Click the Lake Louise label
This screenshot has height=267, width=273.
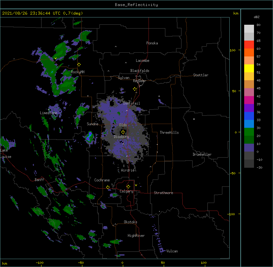(x=6, y=153)
